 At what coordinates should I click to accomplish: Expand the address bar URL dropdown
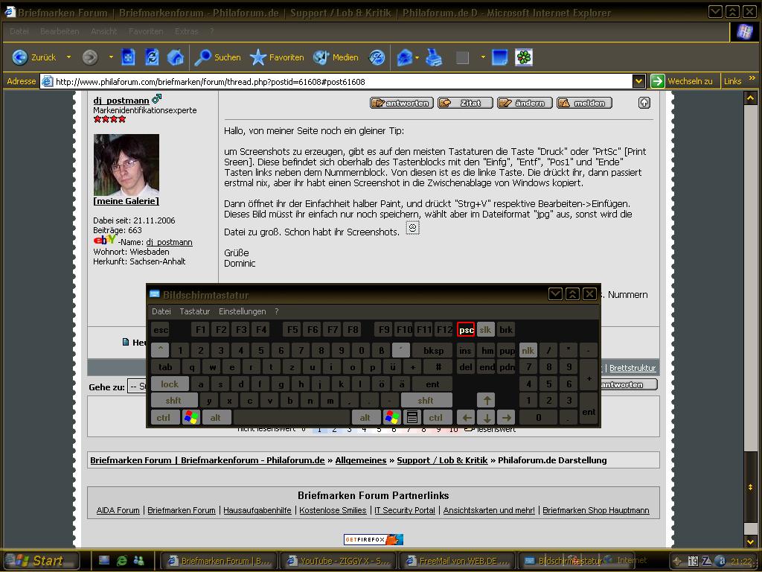point(638,81)
